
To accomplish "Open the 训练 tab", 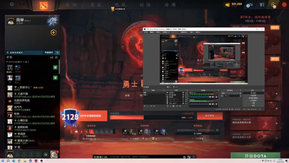I will [145, 5].
